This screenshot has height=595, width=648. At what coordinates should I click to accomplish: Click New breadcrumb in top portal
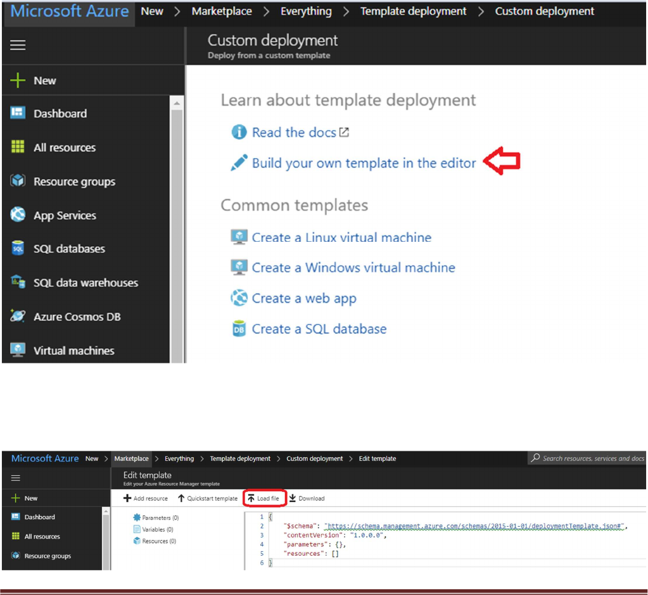click(x=151, y=11)
